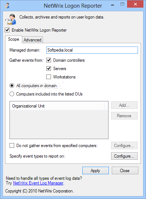The width and height of the screenshot is (146, 199).
Task: Toggle Enable NetWrix Logon Reporter checkbox
Action: coord(7,30)
